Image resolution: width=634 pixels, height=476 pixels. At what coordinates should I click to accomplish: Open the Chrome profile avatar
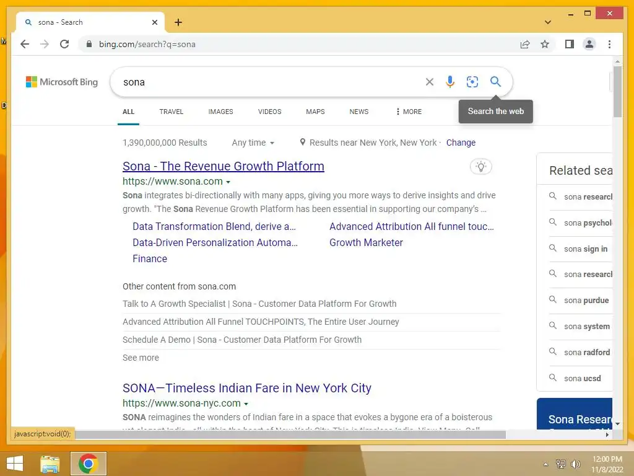589,44
